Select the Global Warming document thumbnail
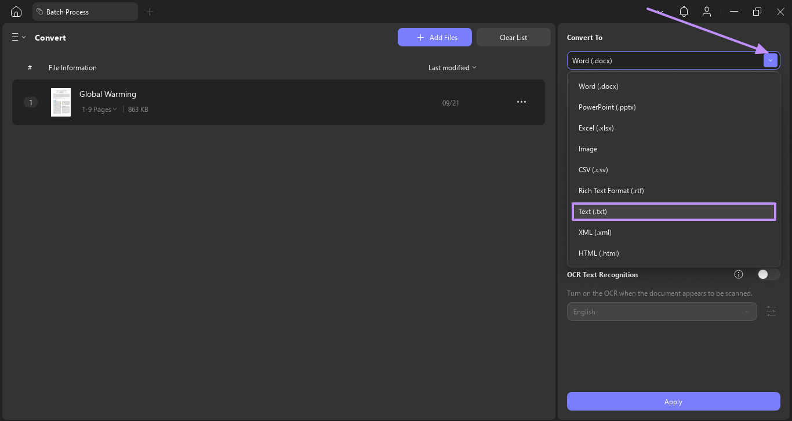Viewport: 792px width, 421px height. (x=61, y=102)
